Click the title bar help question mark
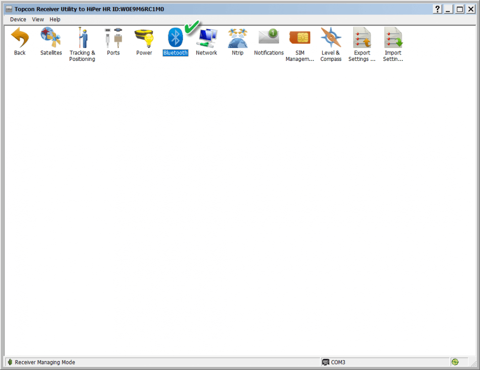This screenshot has width=480, height=370. point(437,9)
